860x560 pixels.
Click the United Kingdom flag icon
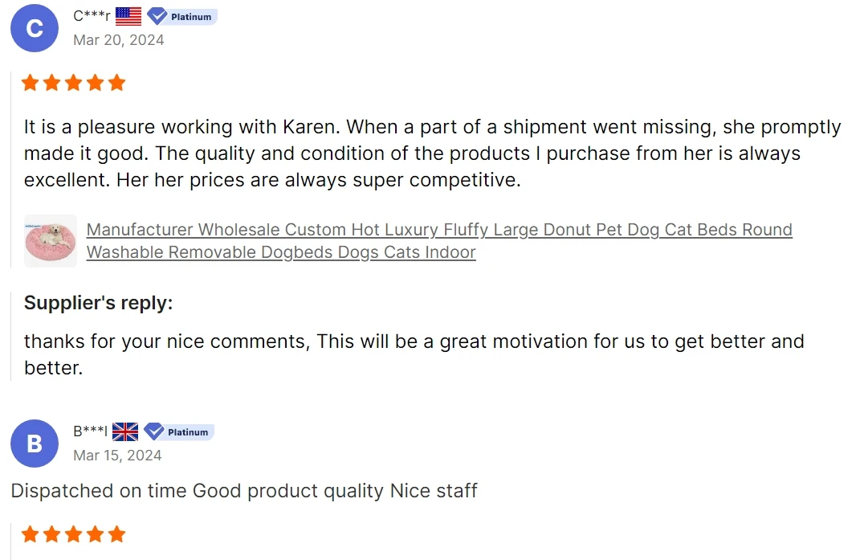tap(125, 431)
